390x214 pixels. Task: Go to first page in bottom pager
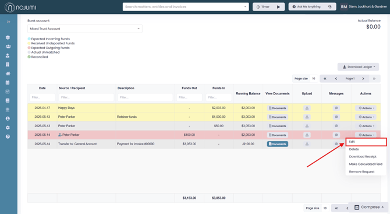(336, 208)
